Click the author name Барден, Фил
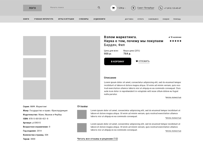This screenshot has width=203, height=152. 114,45
